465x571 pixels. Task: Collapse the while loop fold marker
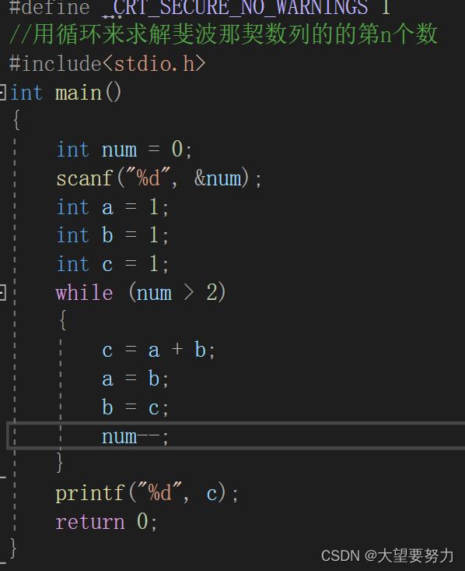[2, 292]
